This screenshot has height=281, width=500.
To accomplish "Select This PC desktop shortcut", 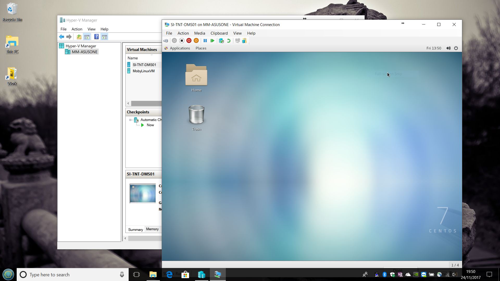I will pos(12,44).
